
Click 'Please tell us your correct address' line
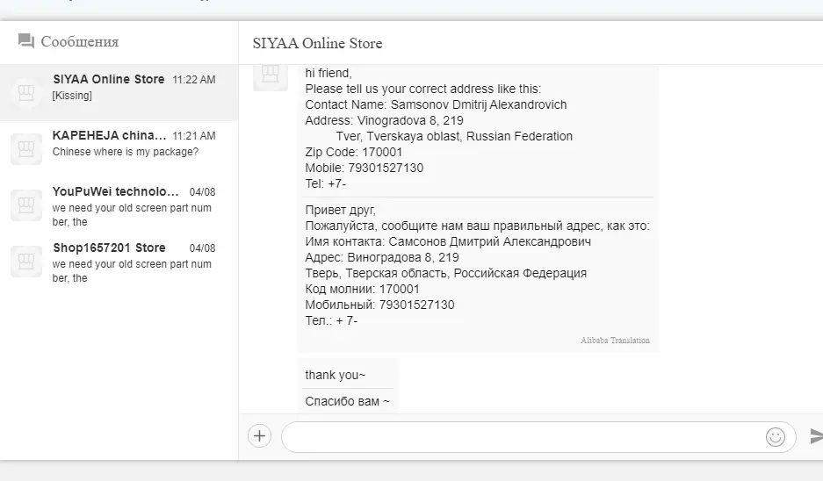(422, 89)
